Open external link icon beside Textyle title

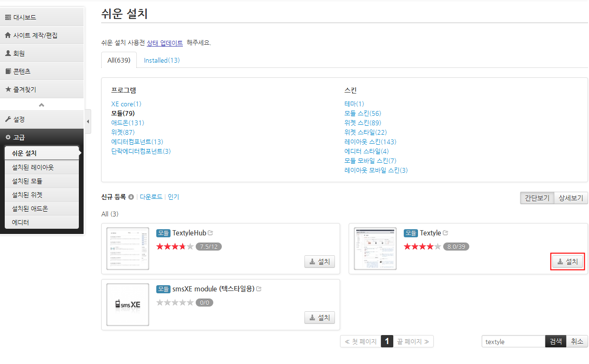pos(446,233)
